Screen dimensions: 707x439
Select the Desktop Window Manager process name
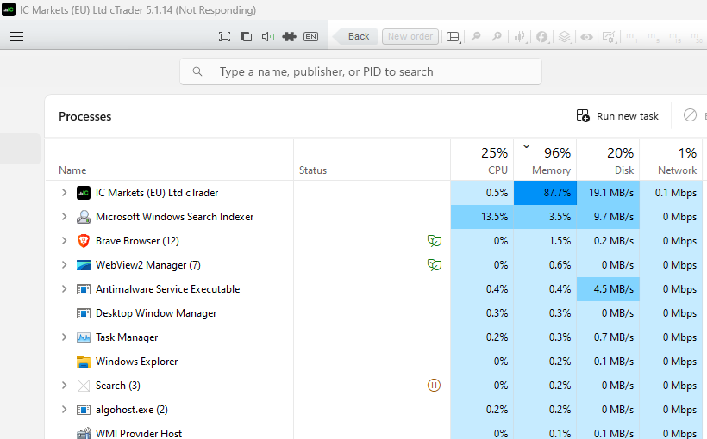(156, 313)
